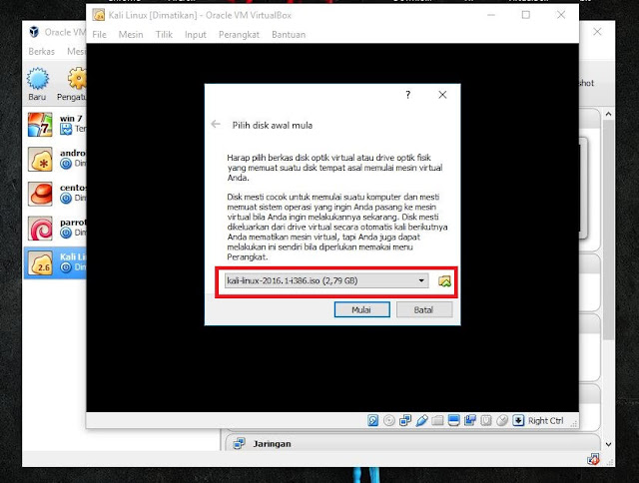Open the Perangkat menu
Image resolution: width=639 pixels, height=483 pixels.
tap(239, 35)
